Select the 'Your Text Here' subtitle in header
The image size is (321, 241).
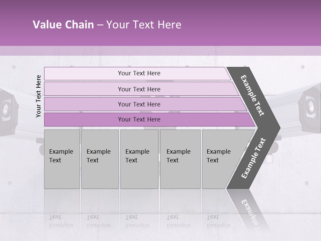pos(144,24)
